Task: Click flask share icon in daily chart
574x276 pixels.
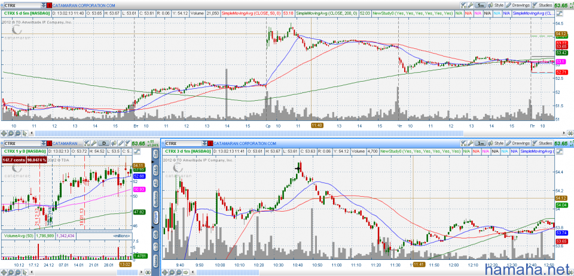Action: tap(86, 144)
